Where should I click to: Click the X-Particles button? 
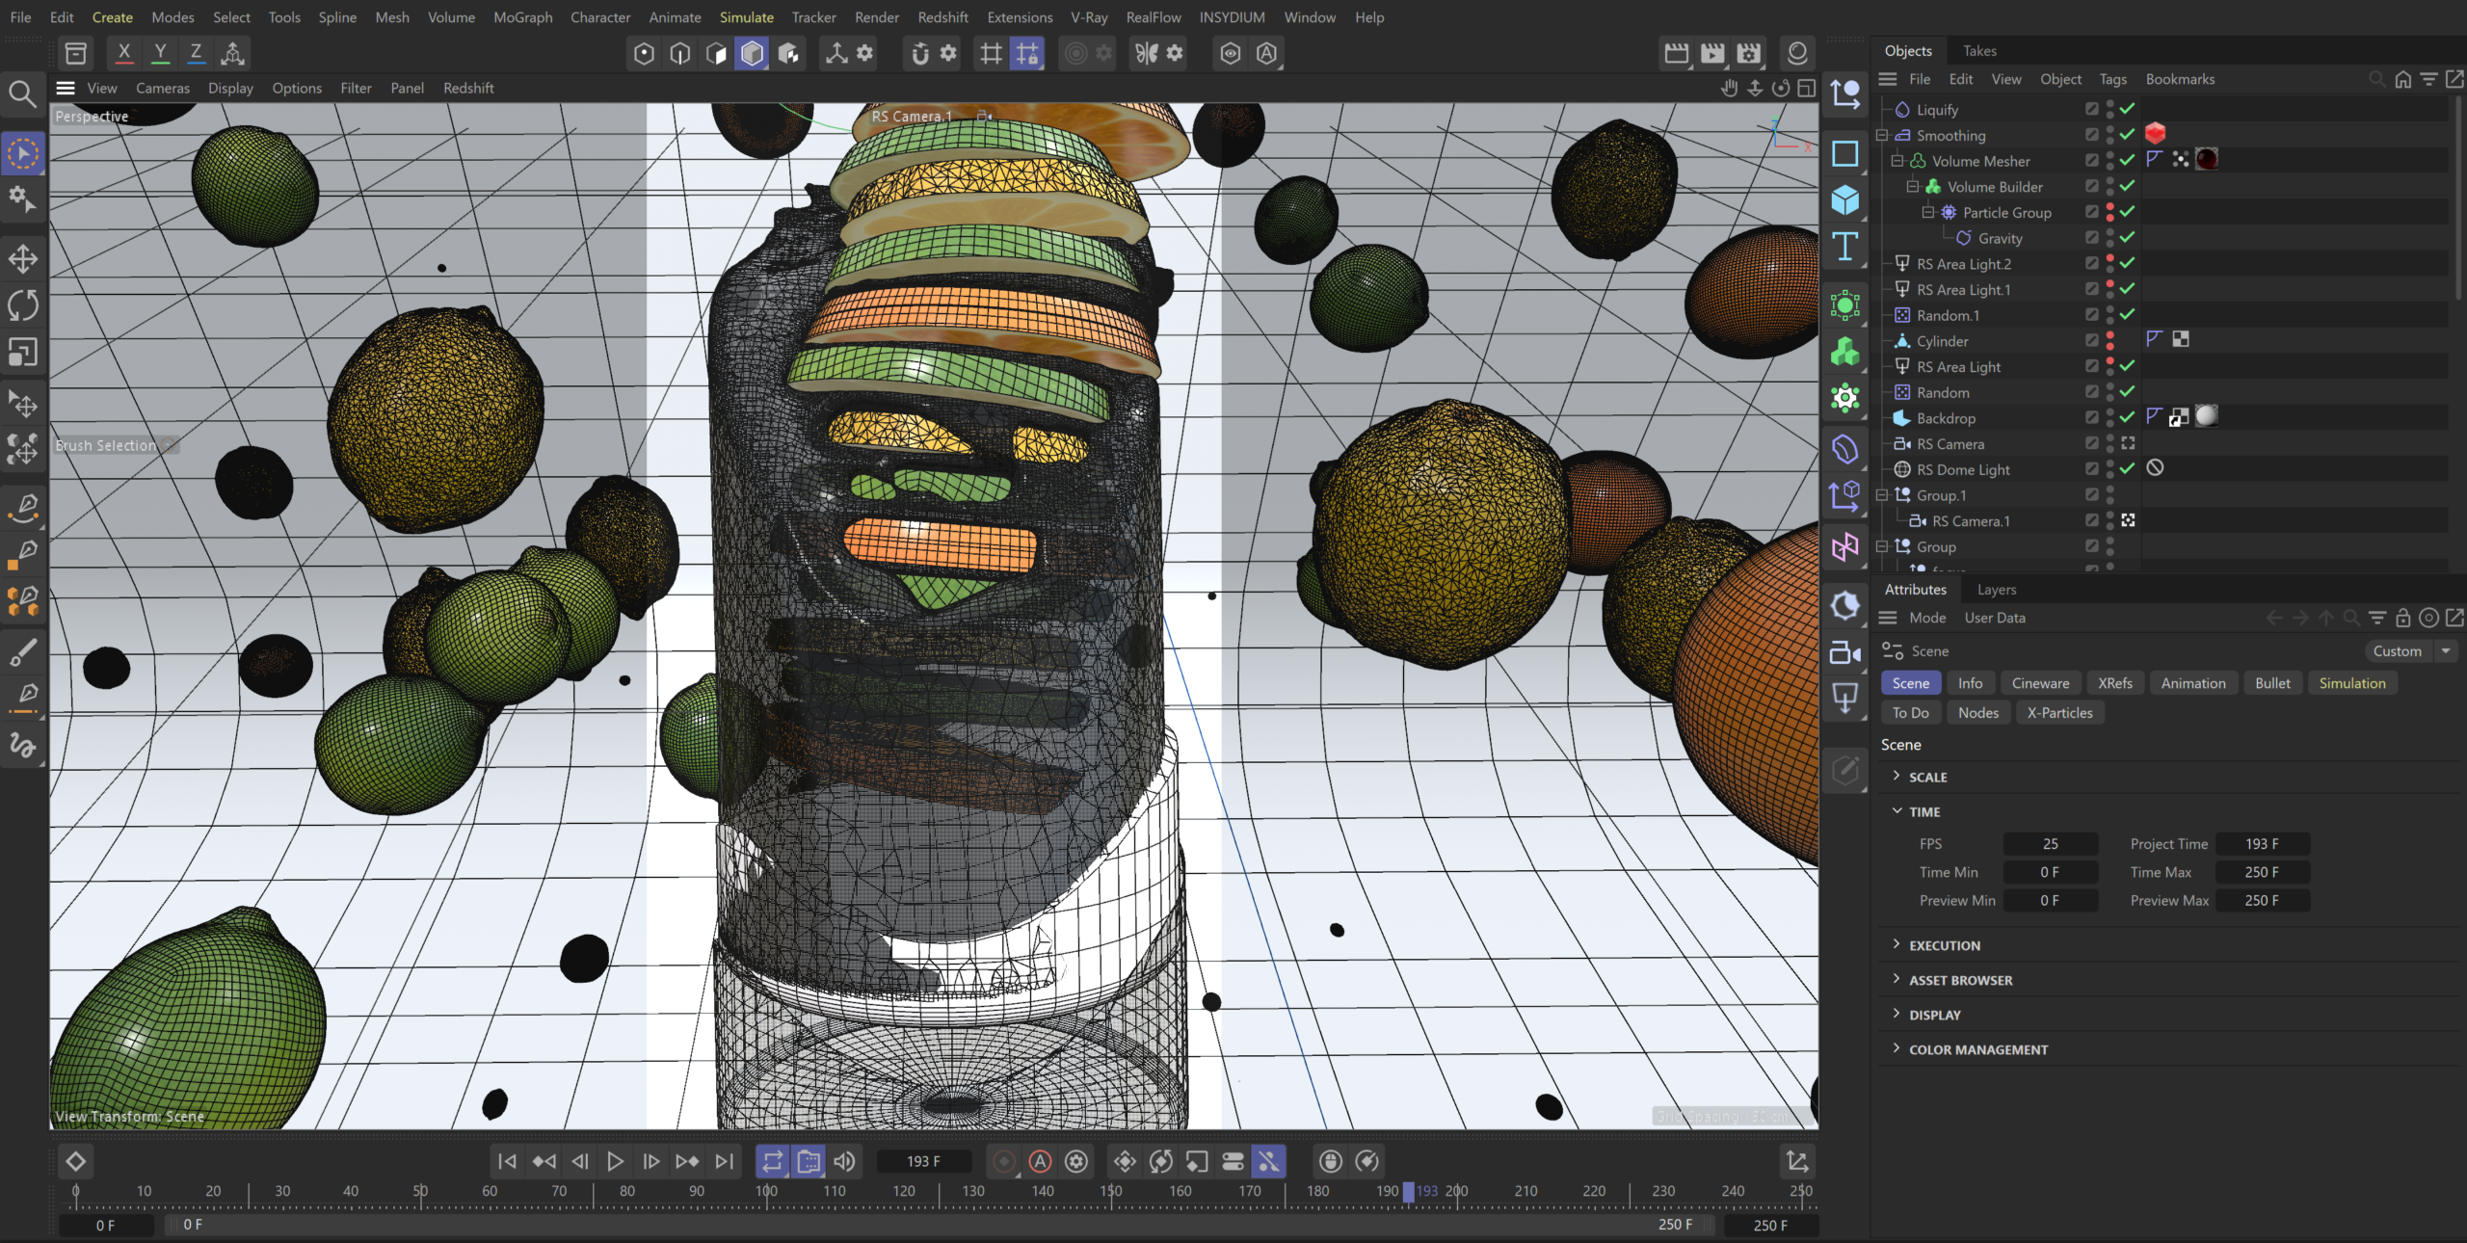pyautogui.click(x=2059, y=713)
